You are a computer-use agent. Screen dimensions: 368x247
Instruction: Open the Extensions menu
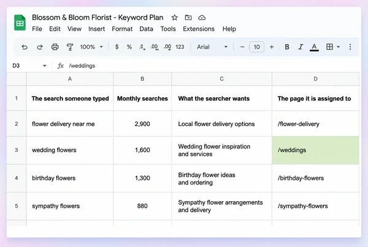pyautogui.click(x=199, y=29)
